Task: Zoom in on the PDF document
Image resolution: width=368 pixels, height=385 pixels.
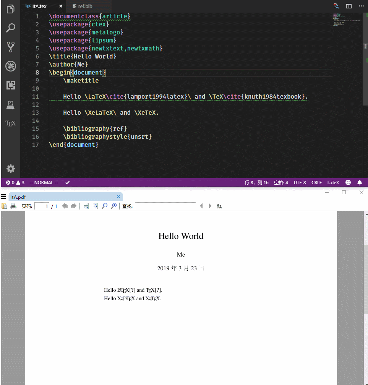Action: 113,206
